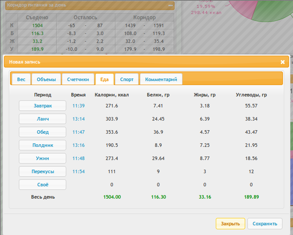Click the Закрыть button
This screenshot has height=235, width=293.
click(x=230, y=224)
